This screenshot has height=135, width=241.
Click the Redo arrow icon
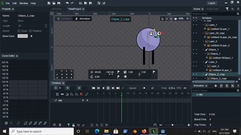(72, 3)
